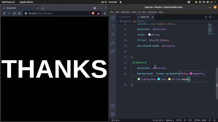Toggle Live Server Port : 5500
Image resolution: width=218 pixels, height=122 pixels.
[x=200, y=120]
